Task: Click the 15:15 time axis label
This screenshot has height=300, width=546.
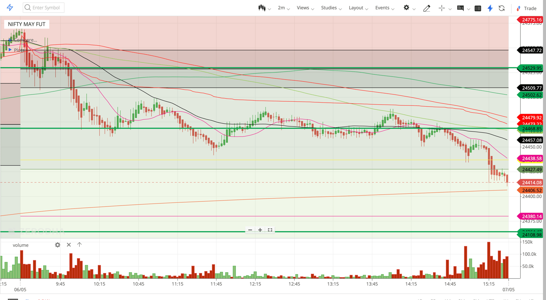Action: [489, 284]
